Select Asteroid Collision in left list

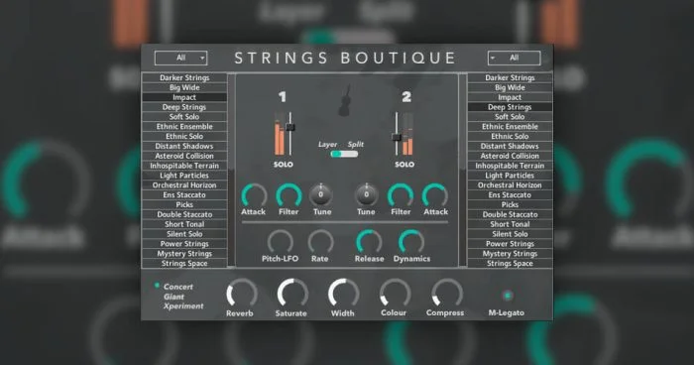coord(184,156)
